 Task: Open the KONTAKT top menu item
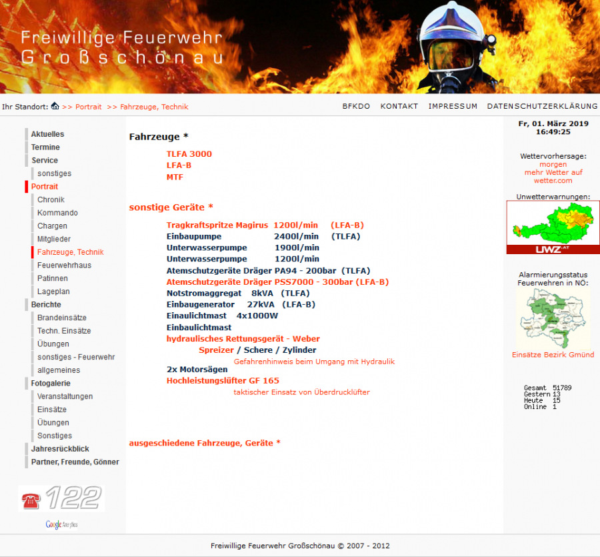(399, 106)
